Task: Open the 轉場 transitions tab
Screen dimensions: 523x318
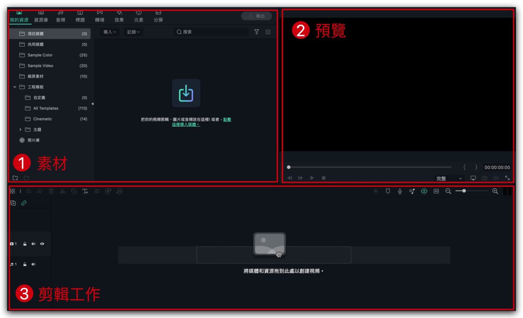Action: (x=100, y=17)
